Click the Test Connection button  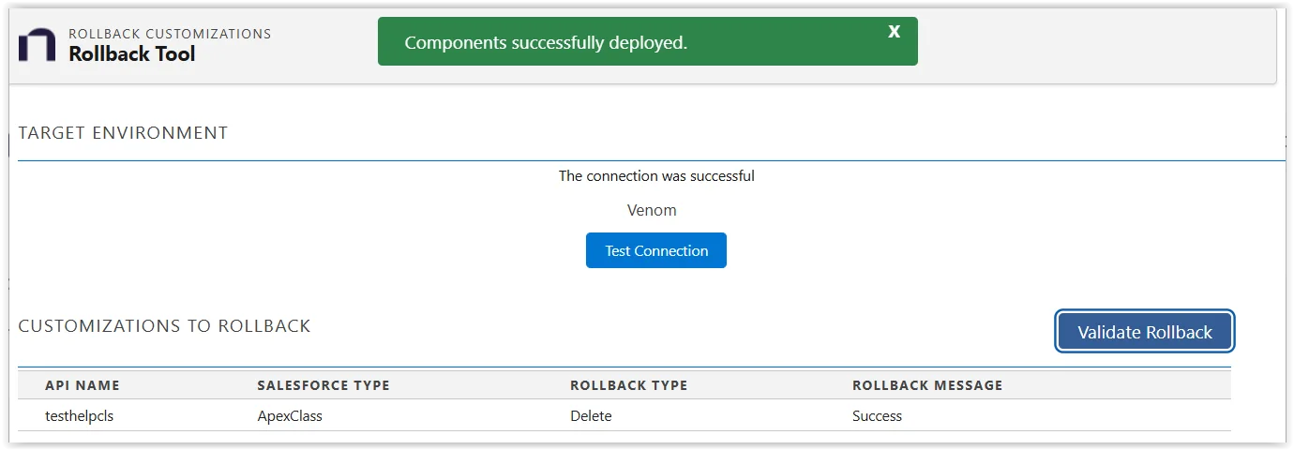[x=656, y=250]
